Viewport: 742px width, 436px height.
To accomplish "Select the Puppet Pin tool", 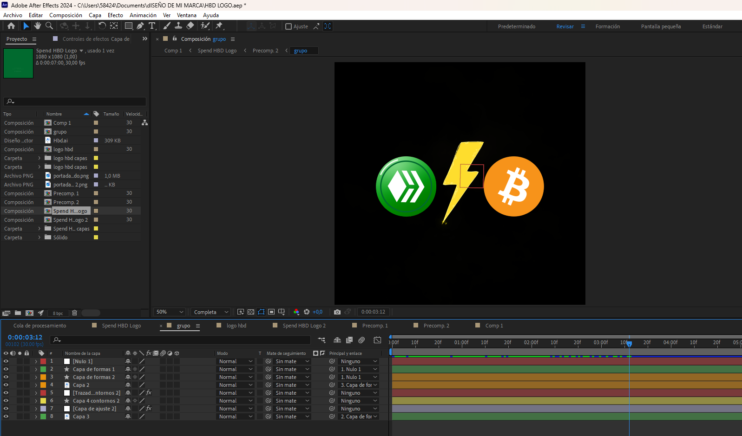I will coord(219,26).
